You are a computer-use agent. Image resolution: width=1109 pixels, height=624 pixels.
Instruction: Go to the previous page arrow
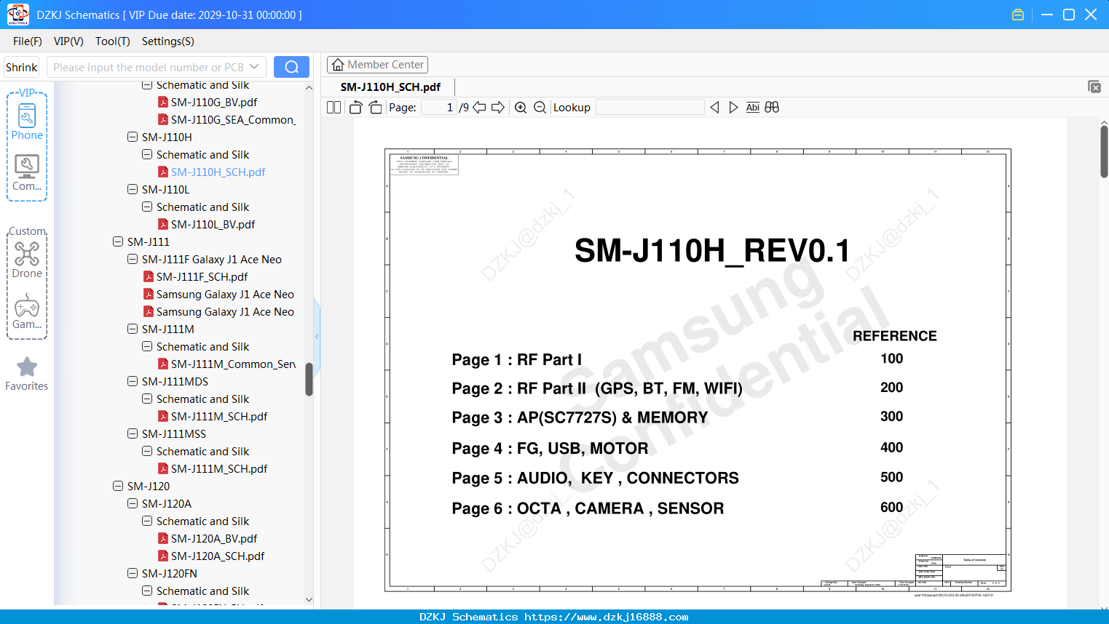tap(479, 108)
